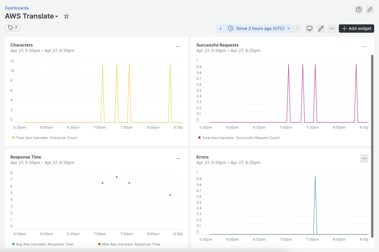The width and height of the screenshot is (379, 252).
Task: Open Successful Requests widget options menu
Action: click(364, 47)
